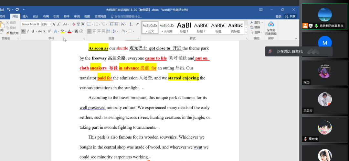
Task: Copy selection with 复制
Action: coord(11,28)
